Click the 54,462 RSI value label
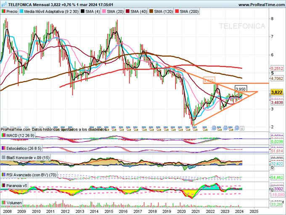This screenshot has height=215, width=286. point(277,177)
